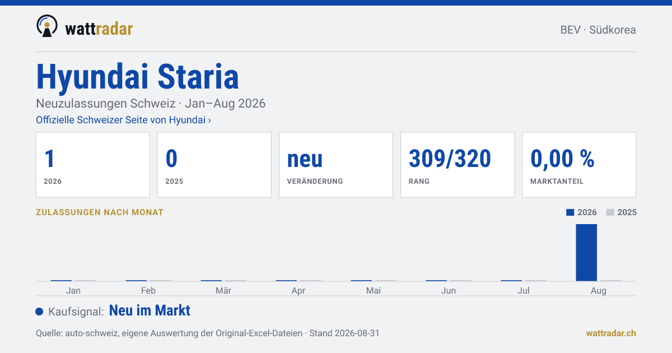This screenshot has width=672, height=353.
Task: Click the Apr axis label
Action: [298, 290]
